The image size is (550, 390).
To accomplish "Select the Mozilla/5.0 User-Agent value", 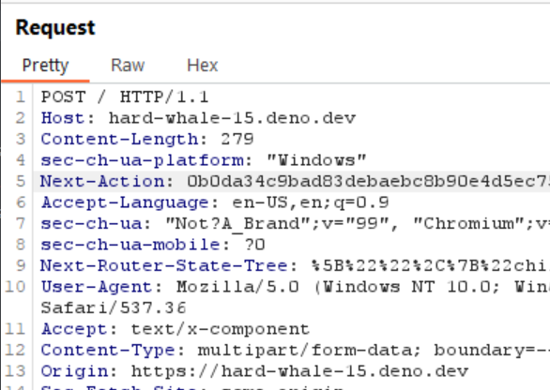I will [x=237, y=287].
